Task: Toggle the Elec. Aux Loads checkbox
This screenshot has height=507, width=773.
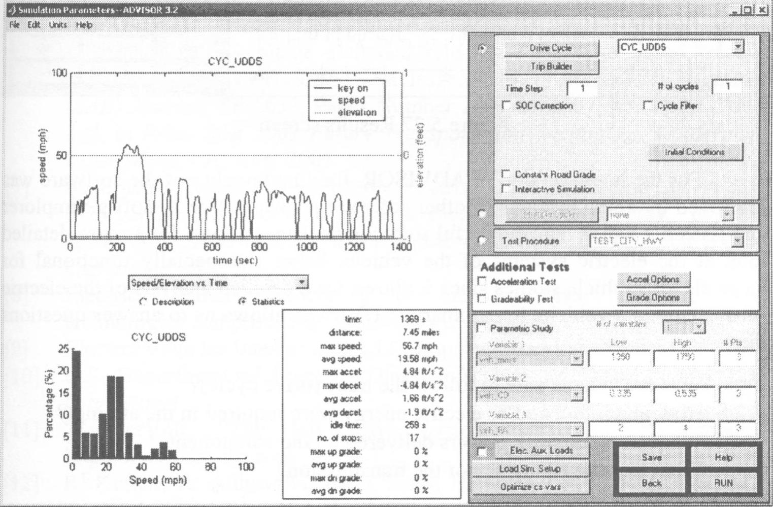Action: [x=483, y=451]
